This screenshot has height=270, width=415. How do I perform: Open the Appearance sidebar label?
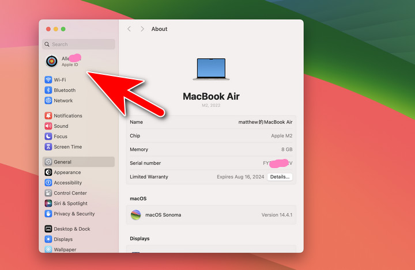click(x=67, y=172)
